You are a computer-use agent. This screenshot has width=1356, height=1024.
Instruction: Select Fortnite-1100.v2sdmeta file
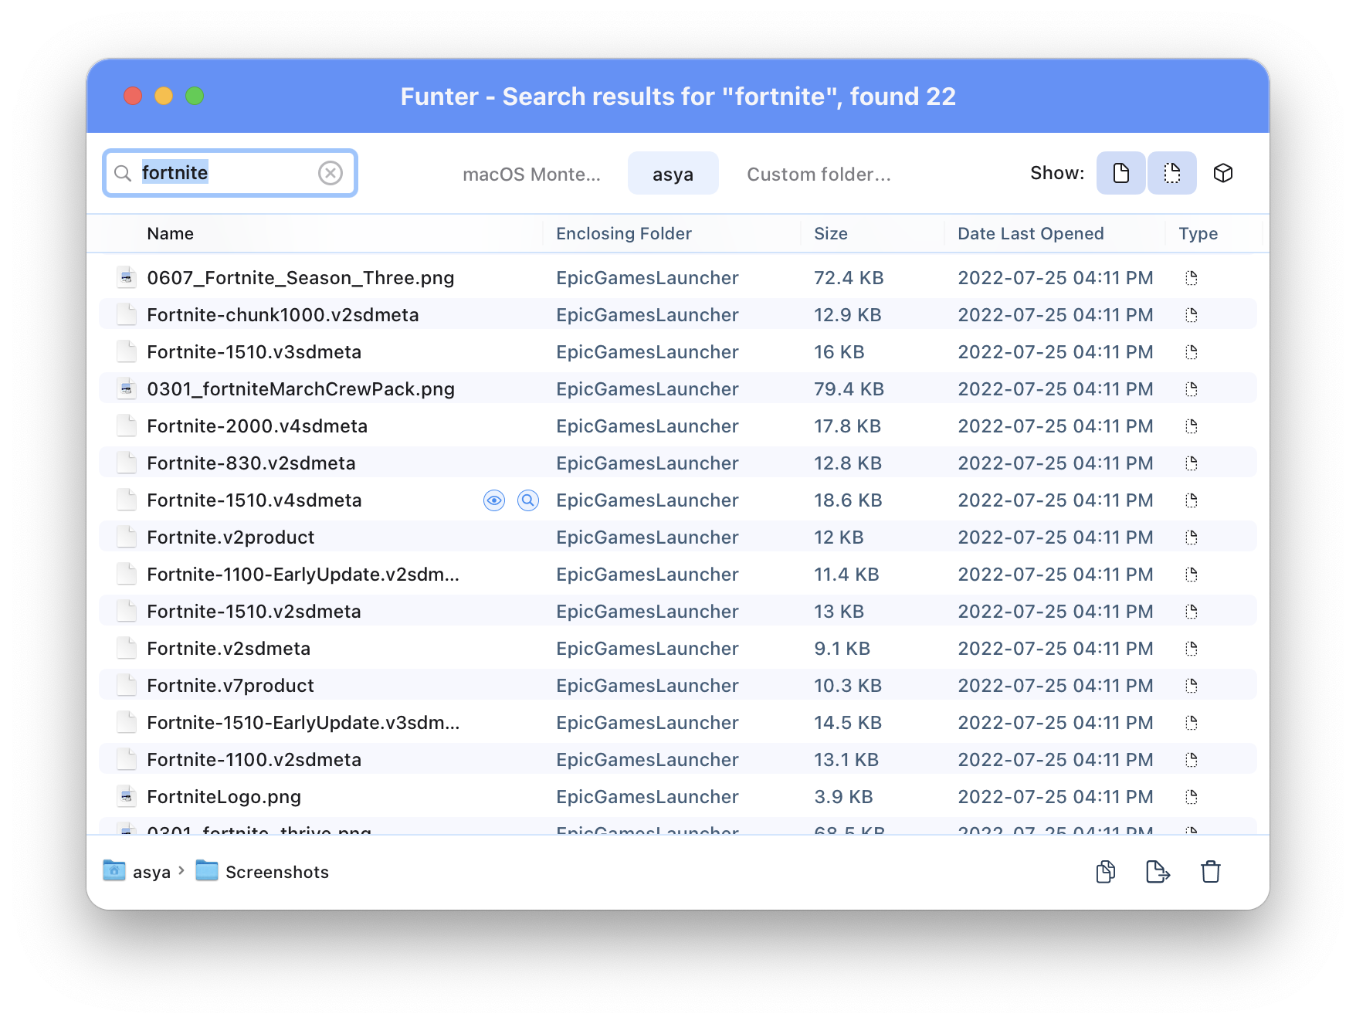(x=254, y=760)
